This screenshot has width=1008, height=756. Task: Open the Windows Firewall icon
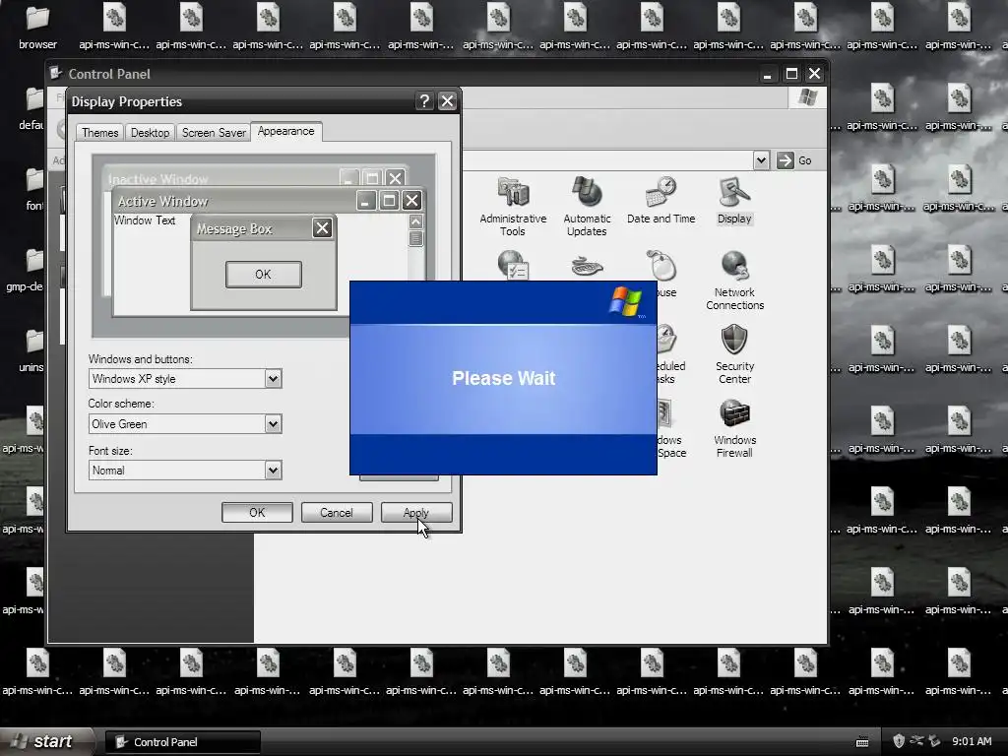coord(734,428)
